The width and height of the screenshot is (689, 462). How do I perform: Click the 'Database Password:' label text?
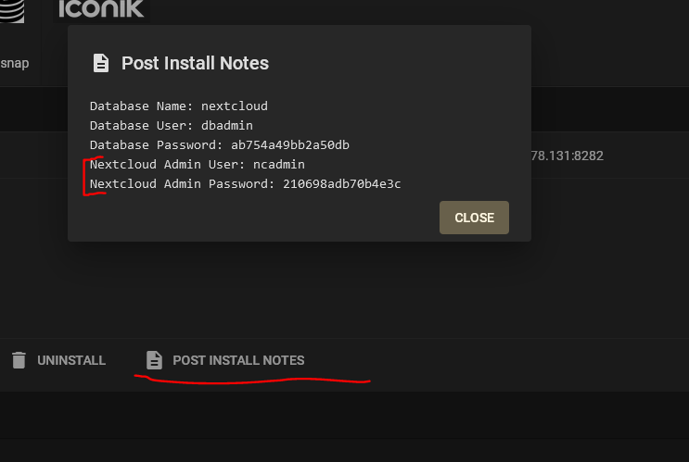point(156,144)
